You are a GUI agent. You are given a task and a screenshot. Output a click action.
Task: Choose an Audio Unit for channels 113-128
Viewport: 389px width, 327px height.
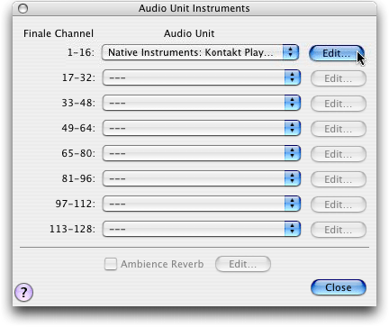coord(202,229)
